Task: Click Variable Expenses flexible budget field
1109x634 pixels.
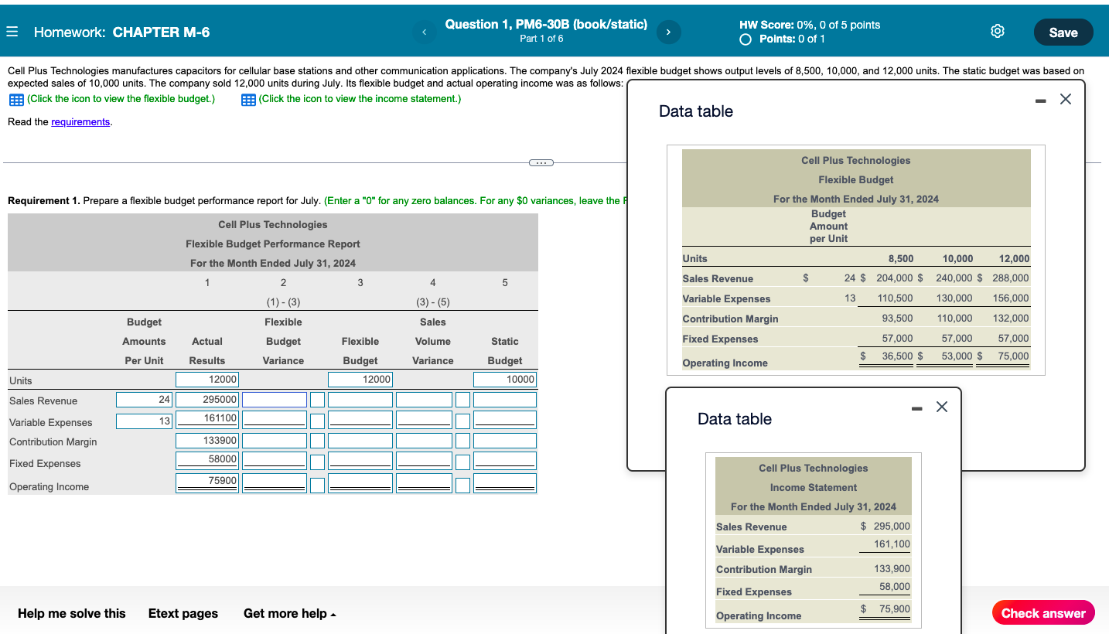Action: (x=360, y=420)
